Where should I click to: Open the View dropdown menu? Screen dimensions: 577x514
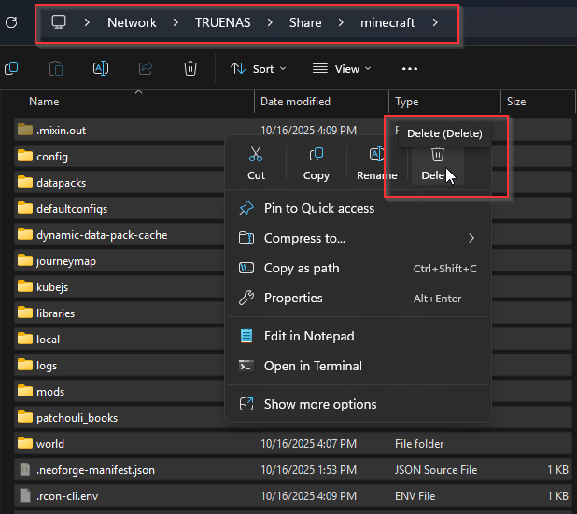click(x=341, y=68)
